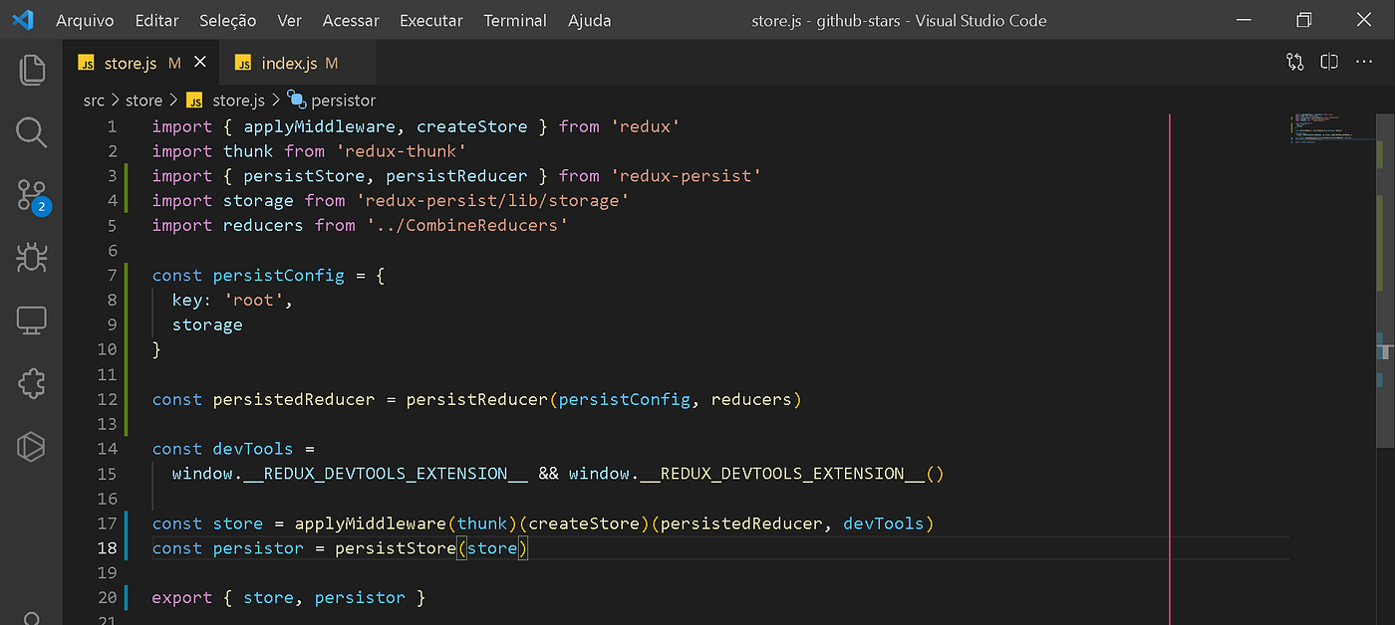
Task: Click the JS file icon on store.js tab
Action: click(87, 64)
